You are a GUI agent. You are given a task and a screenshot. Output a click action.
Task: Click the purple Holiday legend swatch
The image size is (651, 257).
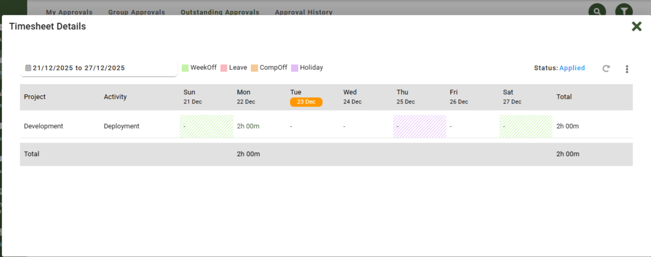[294, 68]
